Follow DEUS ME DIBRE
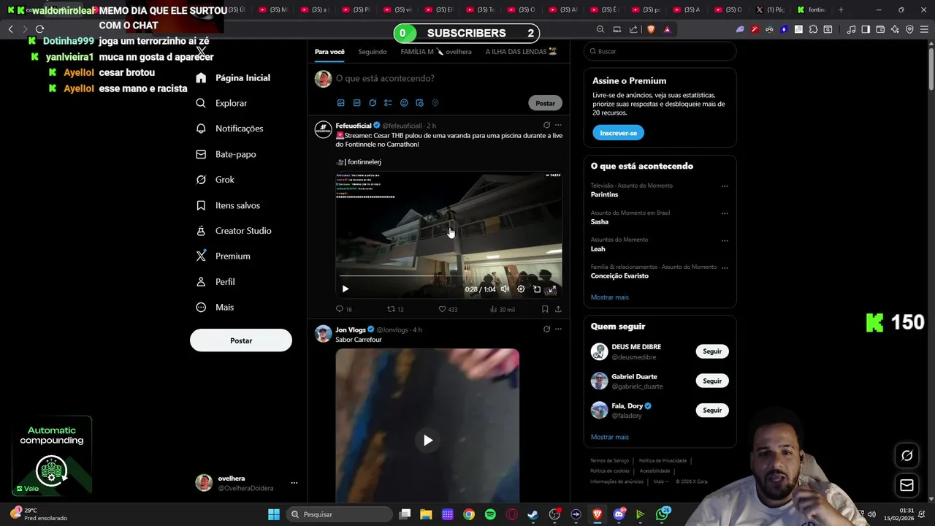Image resolution: width=935 pixels, height=526 pixels. [x=712, y=351]
